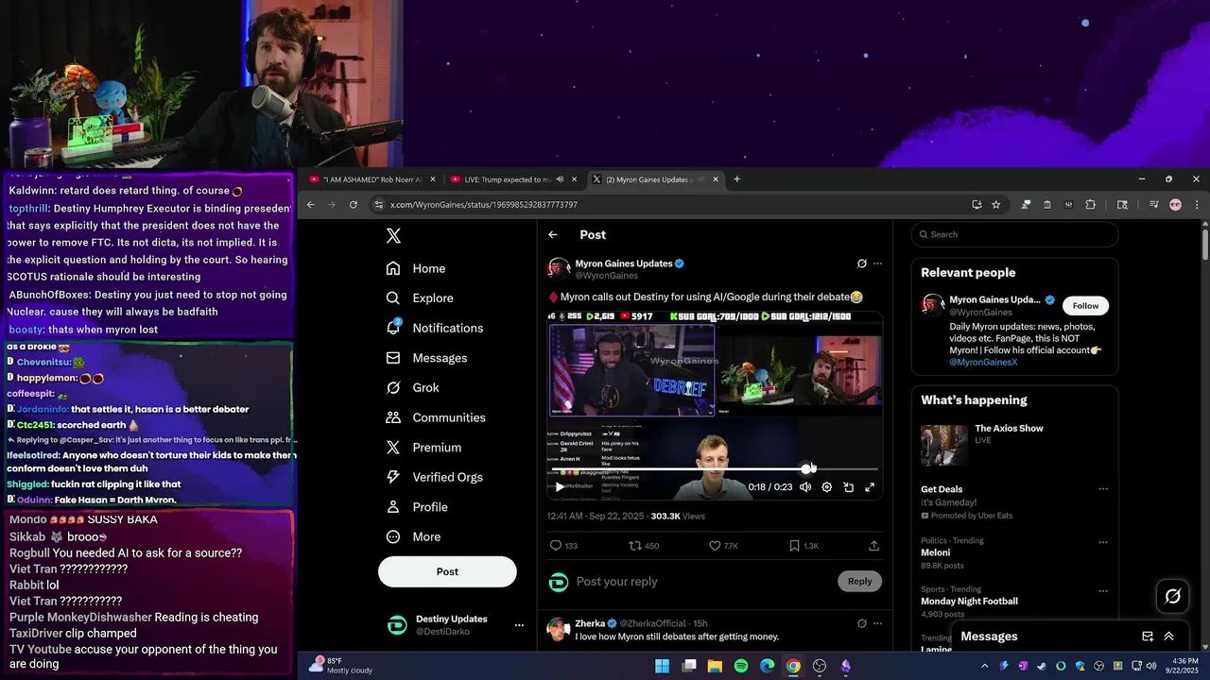Open Notifications in X sidebar
The width and height of the screenshot is (1210, 680).
435,328
